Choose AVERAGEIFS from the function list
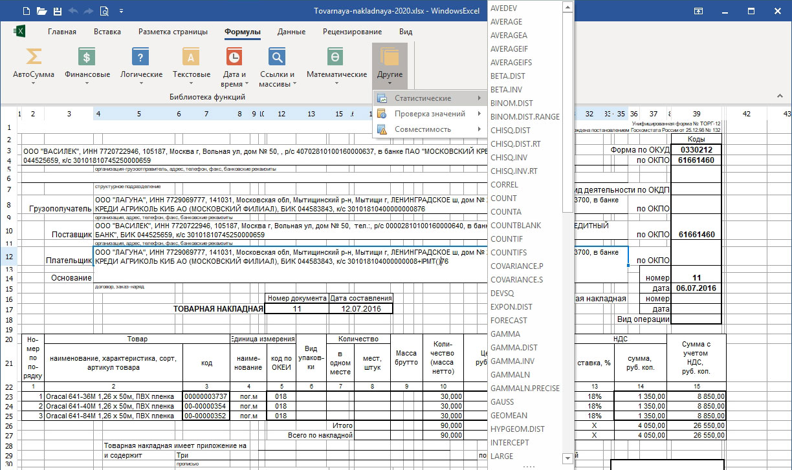Image resolution: width=792 pixels, height=470 pixels. tap(511, 63)
